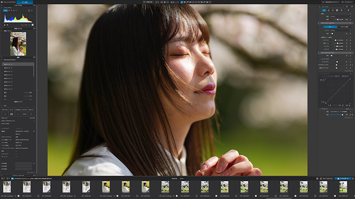Click the speech-bubble icon in the histogram header
Viewport: 355px width, 199px height.
(29, 10)
